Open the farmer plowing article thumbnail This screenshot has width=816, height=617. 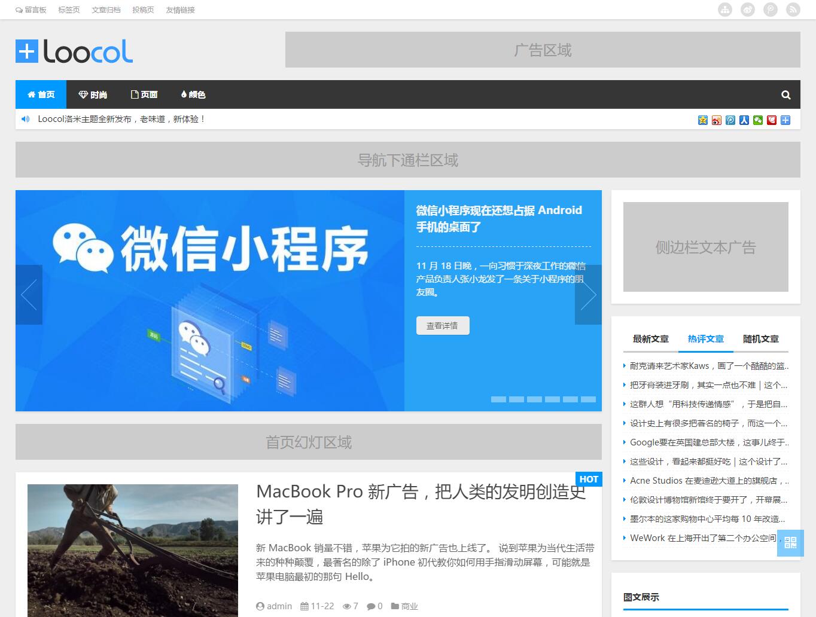tap(133, 551)
